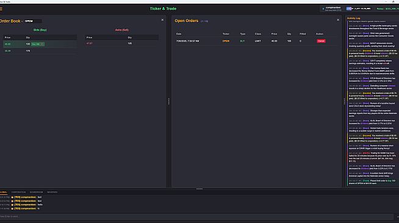The height and width of the screenshot is (223, 399).
Task: Click the user profile badge in header
Action: (332, 9)
